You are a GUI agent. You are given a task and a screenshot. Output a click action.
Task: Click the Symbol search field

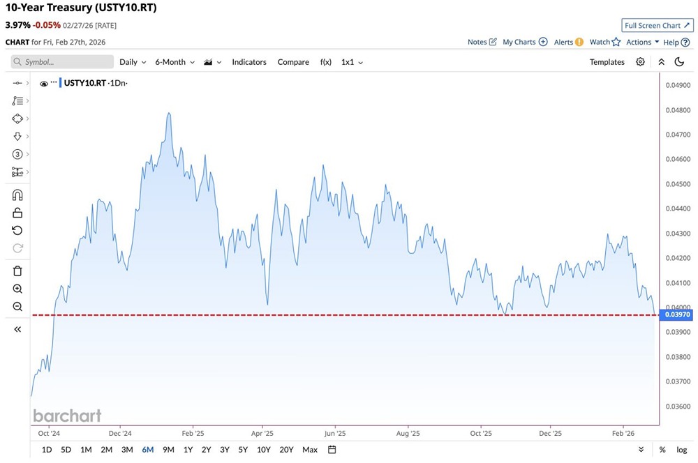click(61, 62)
